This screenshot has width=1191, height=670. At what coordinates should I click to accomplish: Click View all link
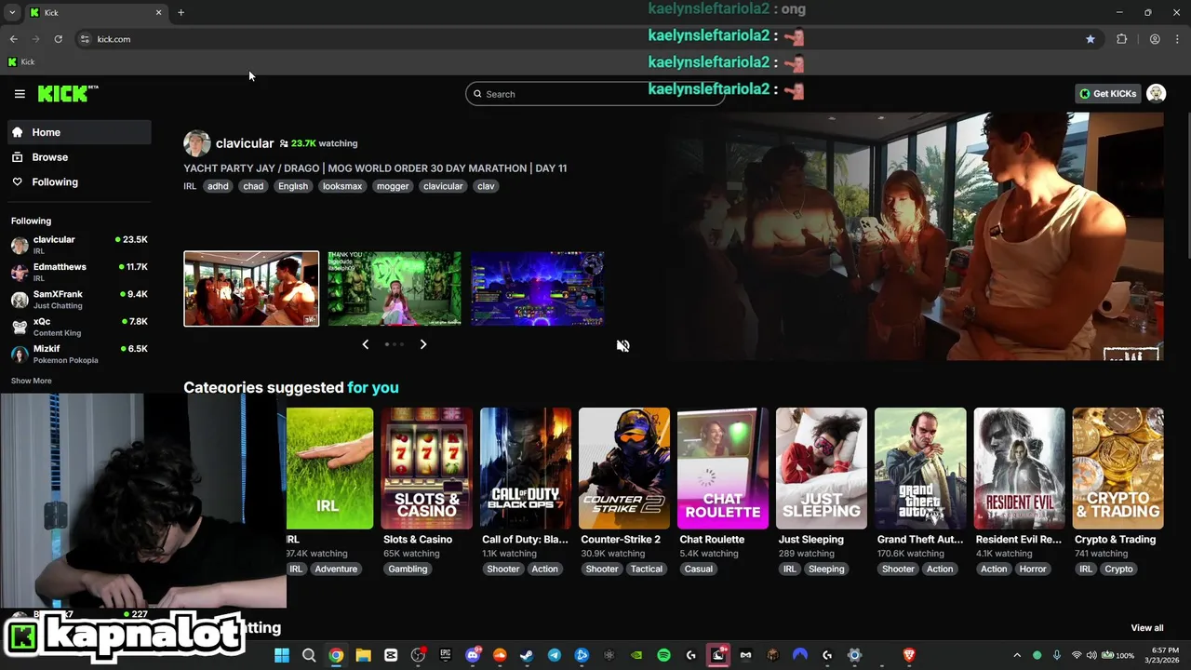(1146, 628)
